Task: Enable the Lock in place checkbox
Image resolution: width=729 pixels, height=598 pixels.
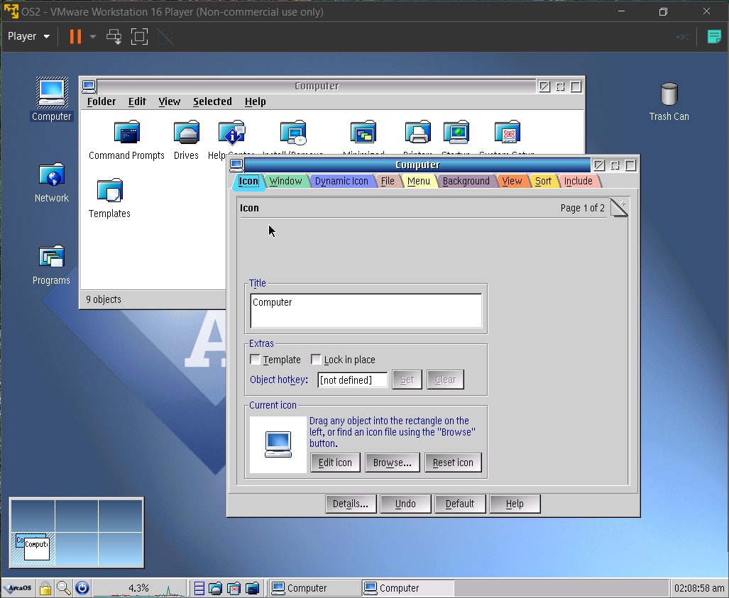Action: tap(316, 359)
